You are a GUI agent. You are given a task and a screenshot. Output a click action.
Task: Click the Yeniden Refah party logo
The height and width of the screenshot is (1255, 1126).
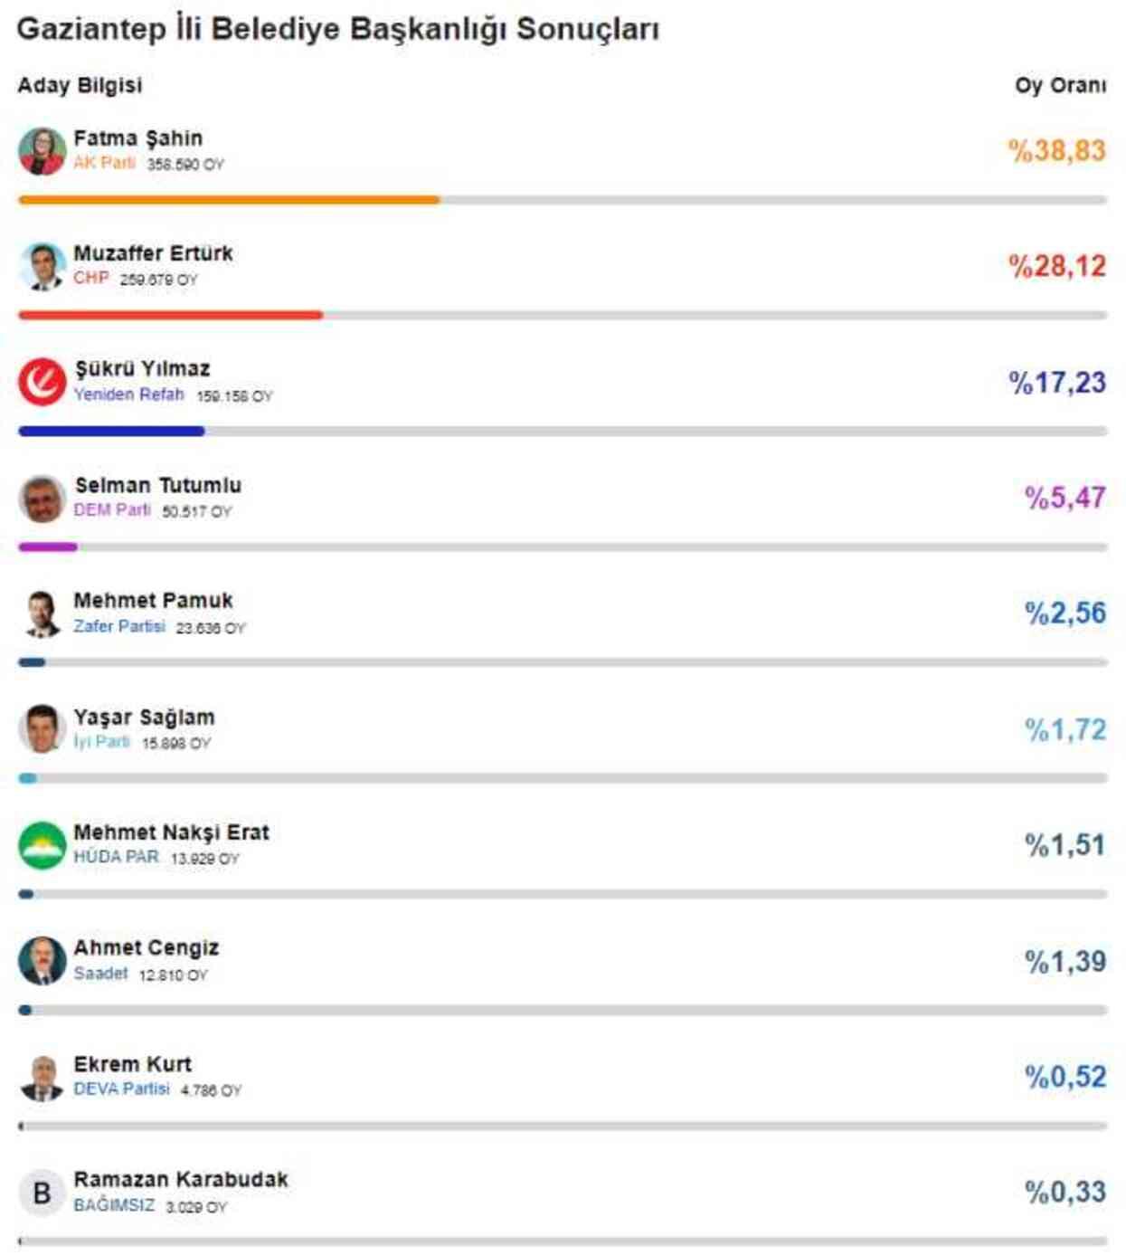click(42, 382)
